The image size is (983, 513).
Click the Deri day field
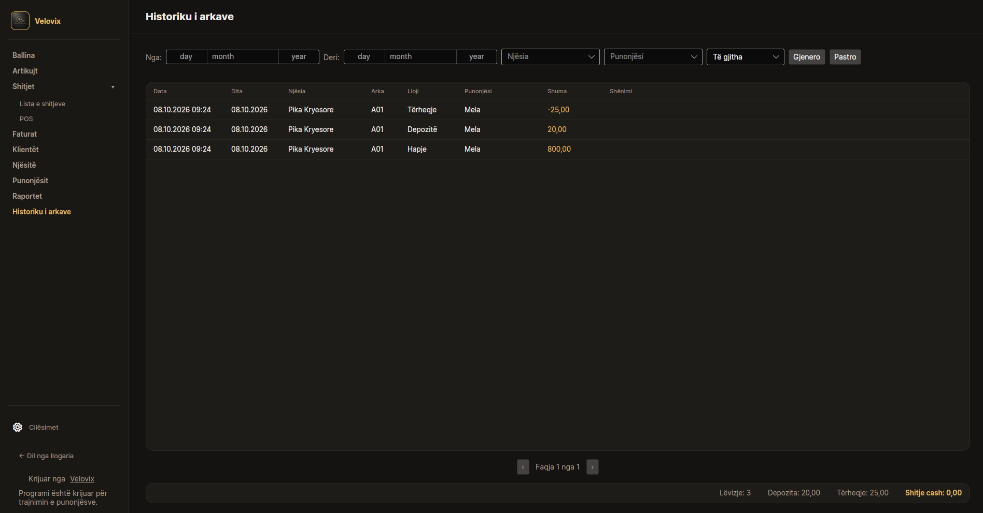(x=364, y=57)
